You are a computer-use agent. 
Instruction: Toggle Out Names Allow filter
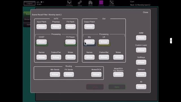[x=89, y=57]
